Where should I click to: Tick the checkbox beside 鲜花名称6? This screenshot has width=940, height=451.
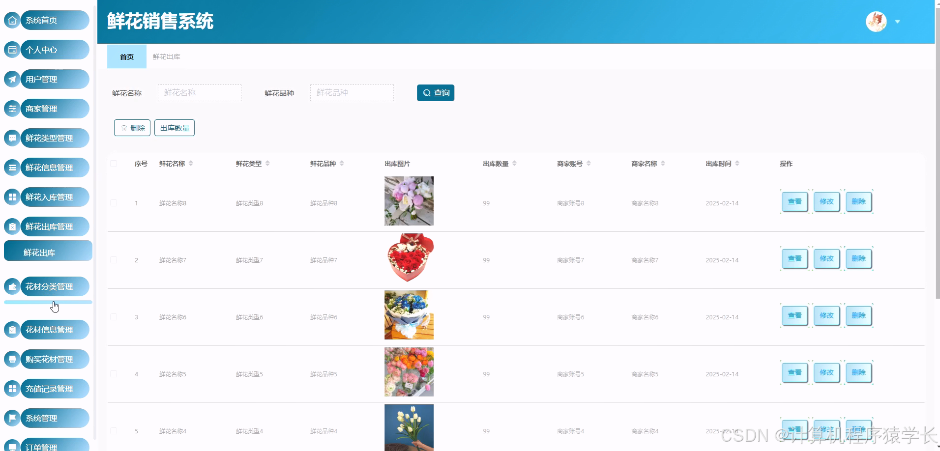click(x=113, y=317)
